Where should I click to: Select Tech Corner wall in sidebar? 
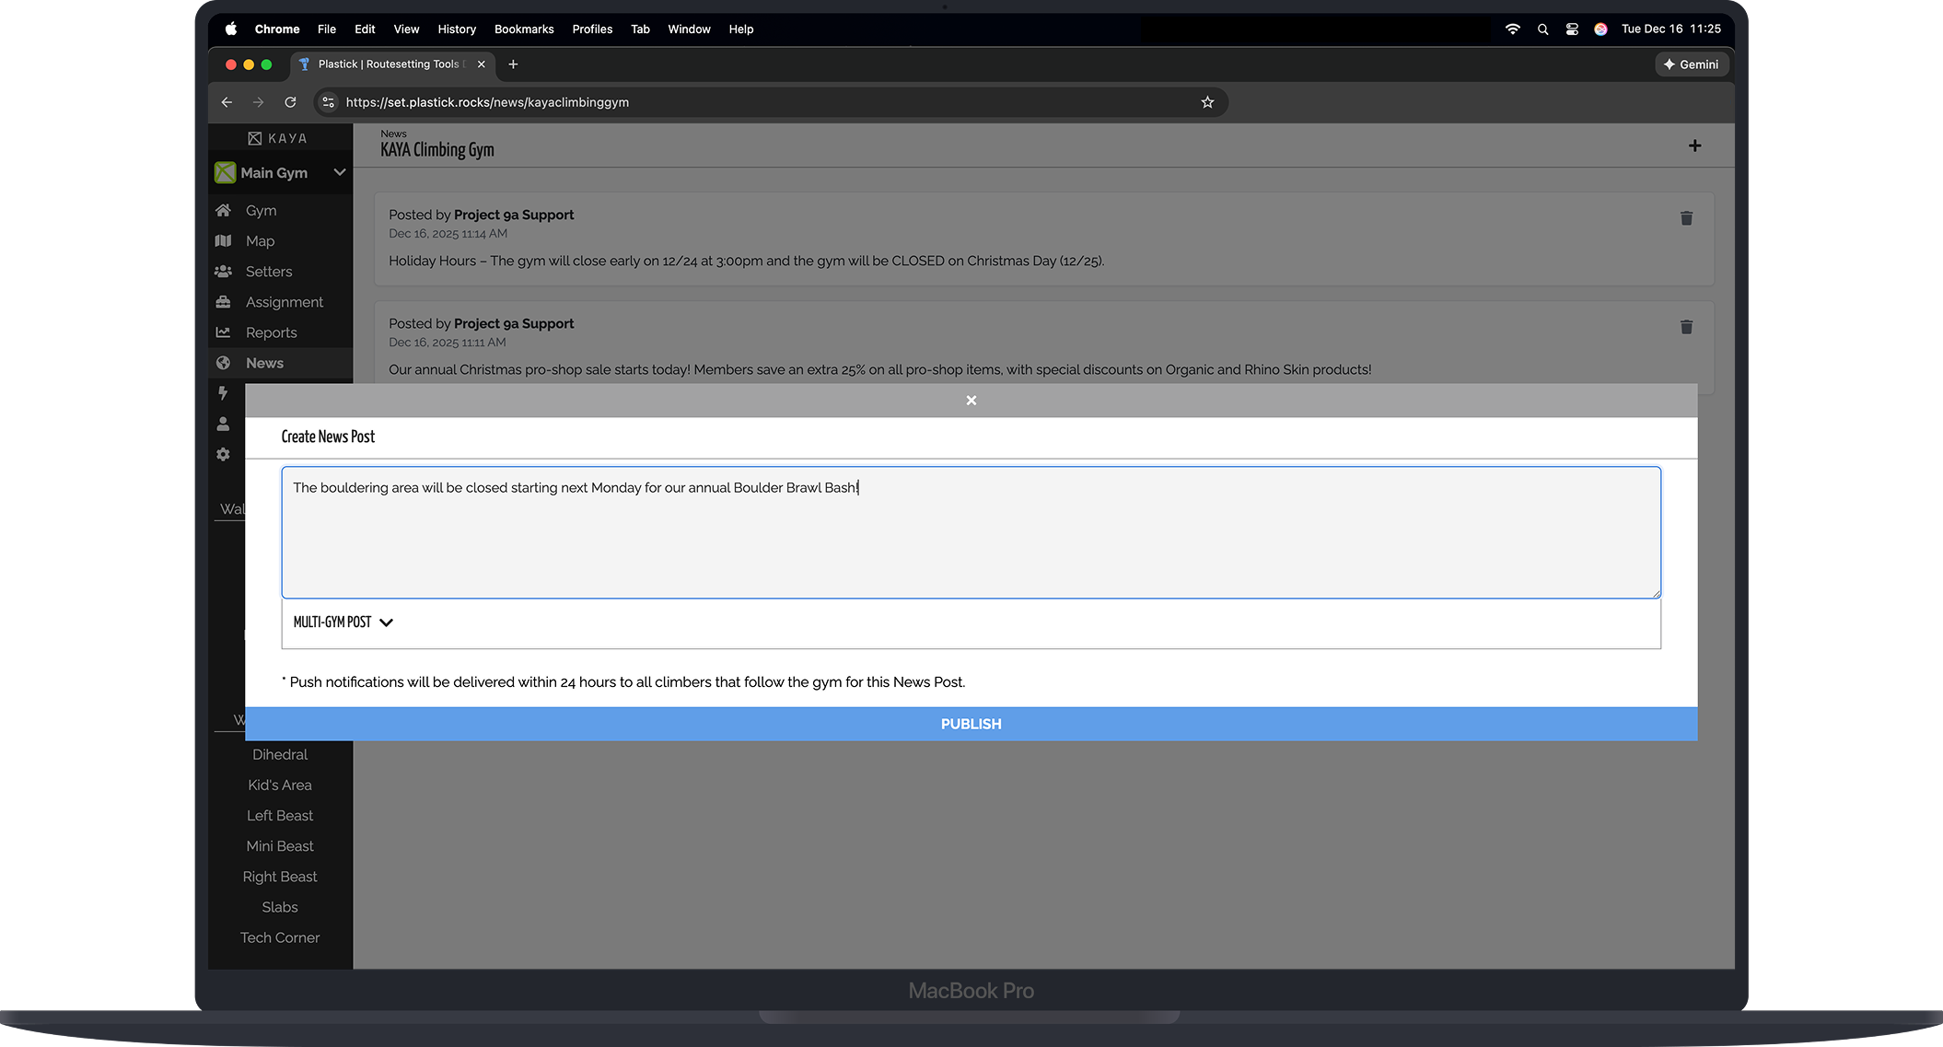pos(280,937)
